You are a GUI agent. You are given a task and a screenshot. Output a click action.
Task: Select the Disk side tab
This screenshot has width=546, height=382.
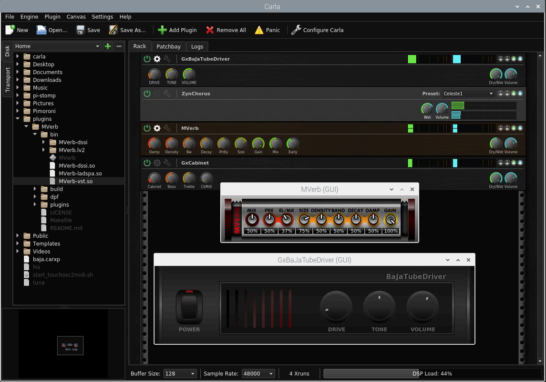(7, 51)
